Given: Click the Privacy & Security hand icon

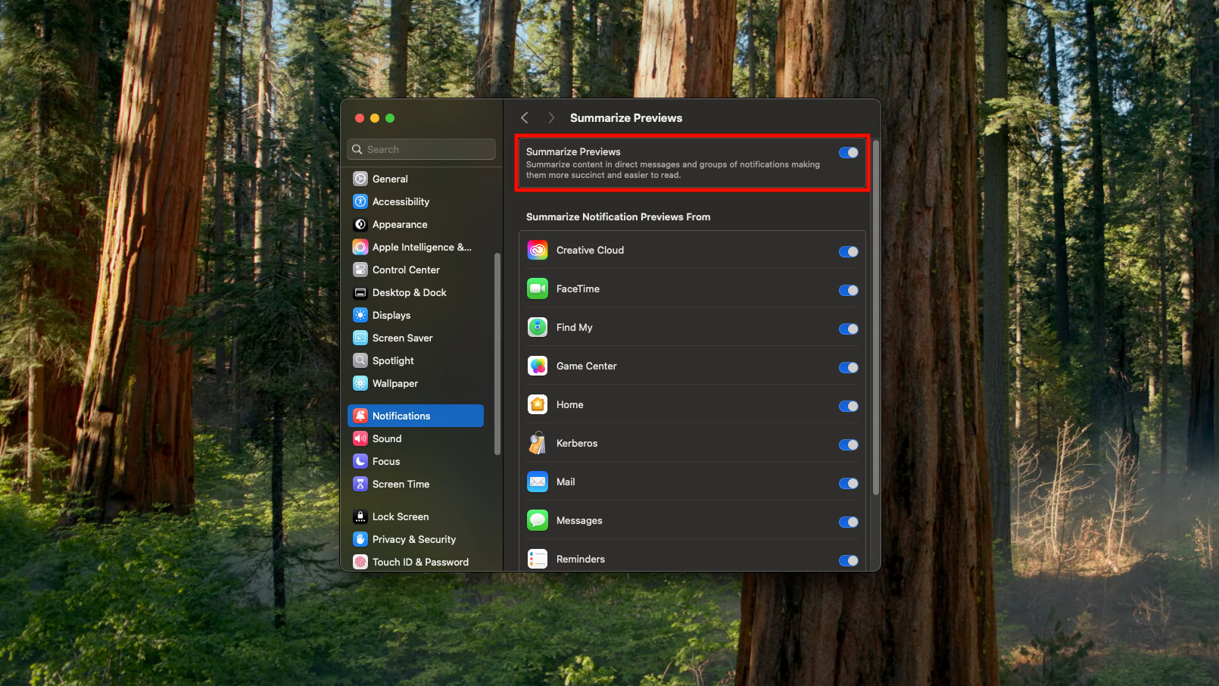Looking at the screenshot, I should [x=360, y=539].
